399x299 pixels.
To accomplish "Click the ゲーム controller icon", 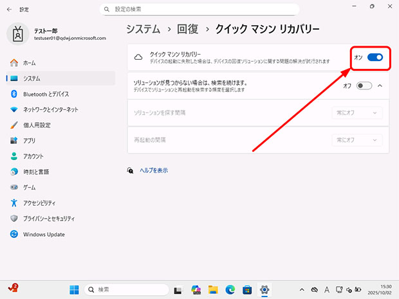I will pyautogui.click(x=14, y=187).
